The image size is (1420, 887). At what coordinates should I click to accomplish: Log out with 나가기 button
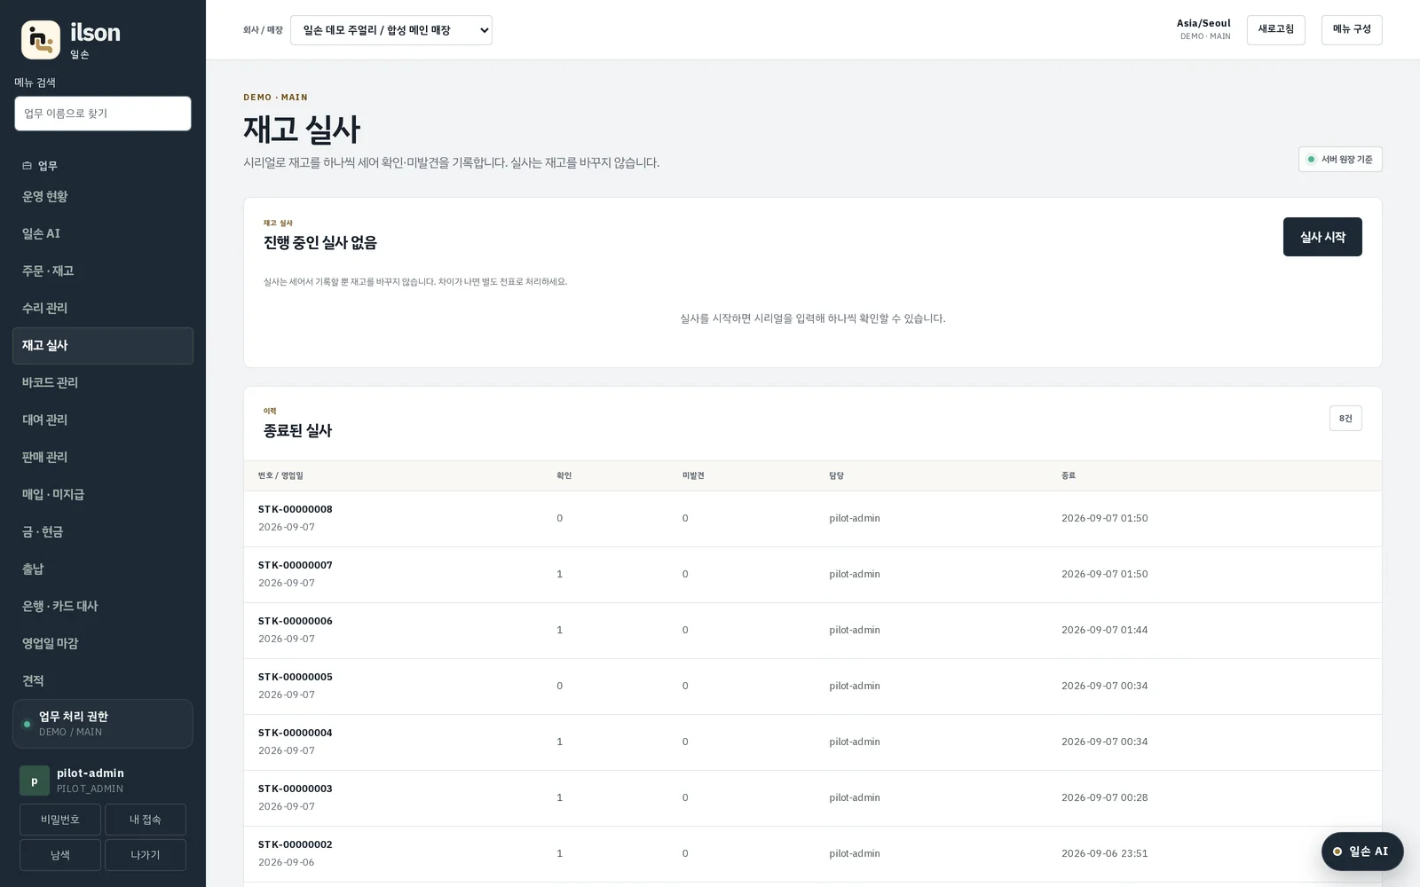[146, 855]
